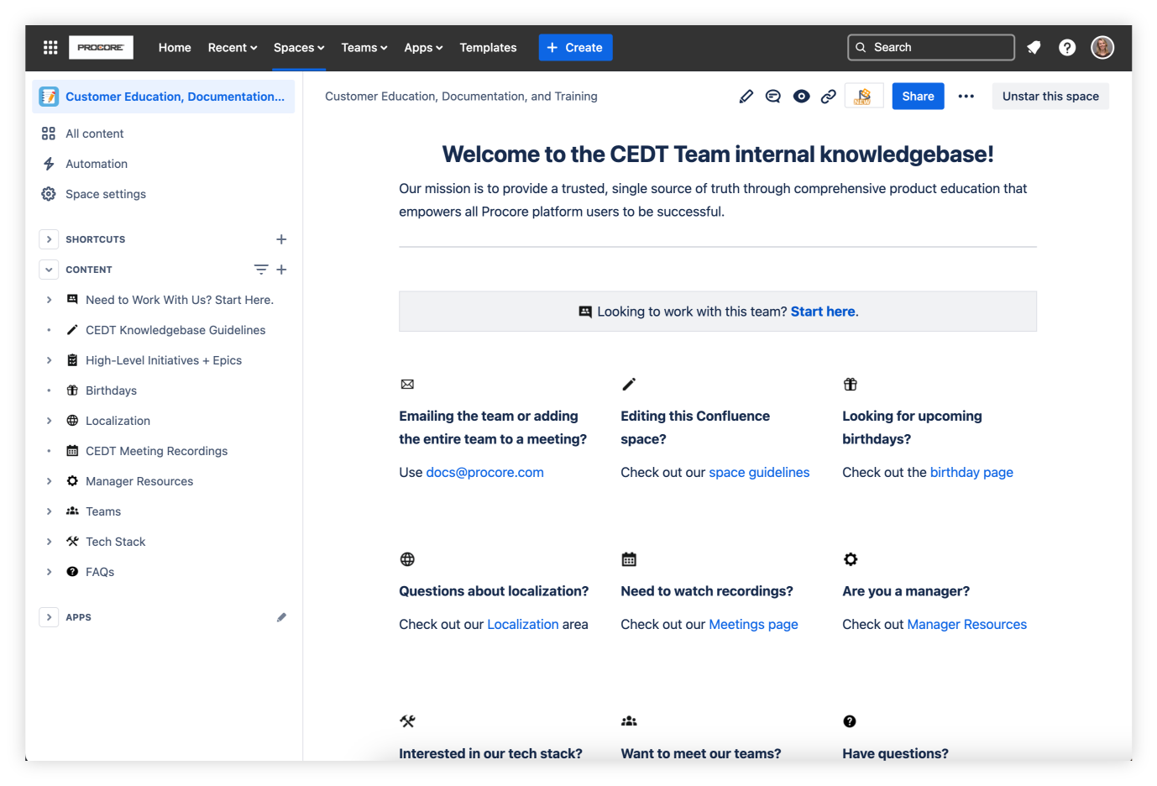
Task: Edit the Apps section pencil icon
Action: pos(281,617)
